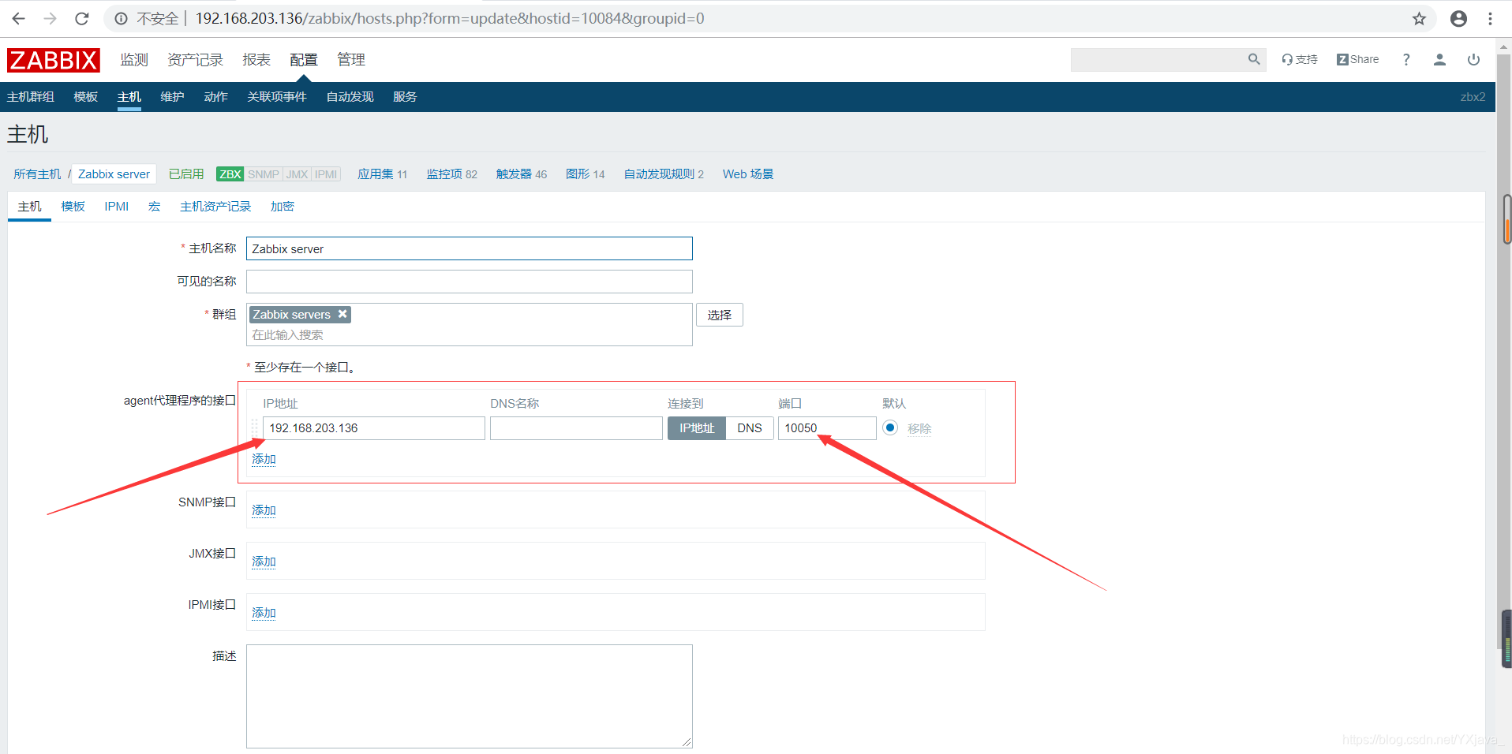Viewport: 1512px width, 754px height.
Task: Switch to the 模板 form tab
Action: (x=73, y=207)
